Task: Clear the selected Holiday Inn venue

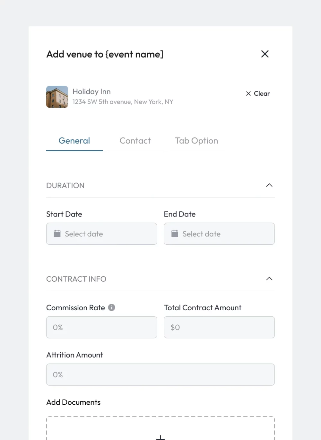Action: coord(258,93)
